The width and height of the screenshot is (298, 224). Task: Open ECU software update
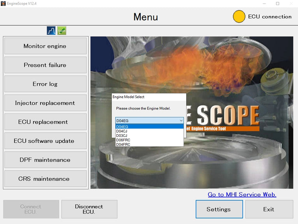[x=45, y=141]
